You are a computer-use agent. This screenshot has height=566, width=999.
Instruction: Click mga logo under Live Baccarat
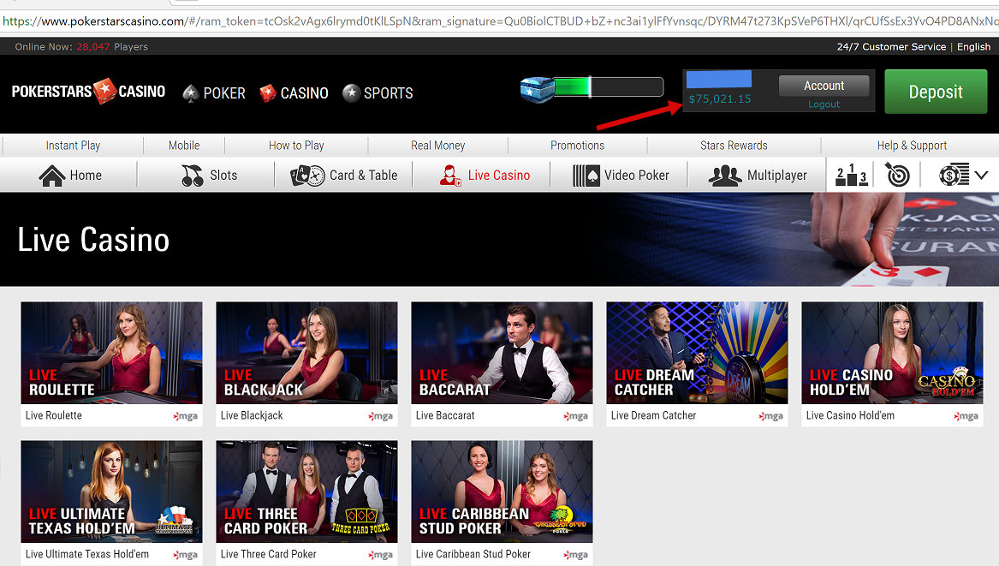576,416
